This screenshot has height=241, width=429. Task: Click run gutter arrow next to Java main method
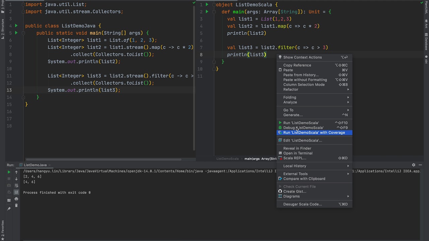16,33
